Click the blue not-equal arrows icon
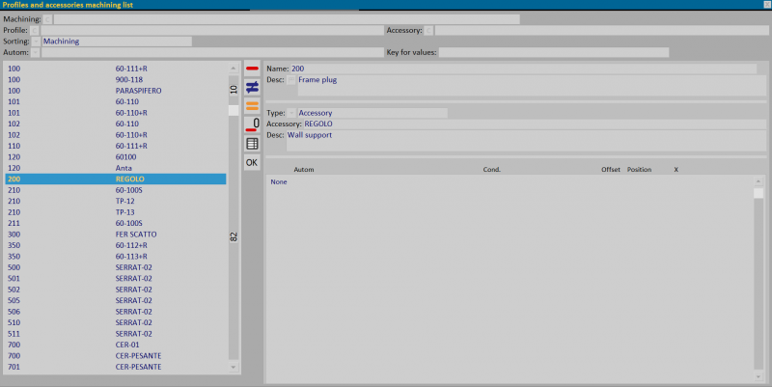The width and height of the screenshot is (772, 387). (252, 87)
